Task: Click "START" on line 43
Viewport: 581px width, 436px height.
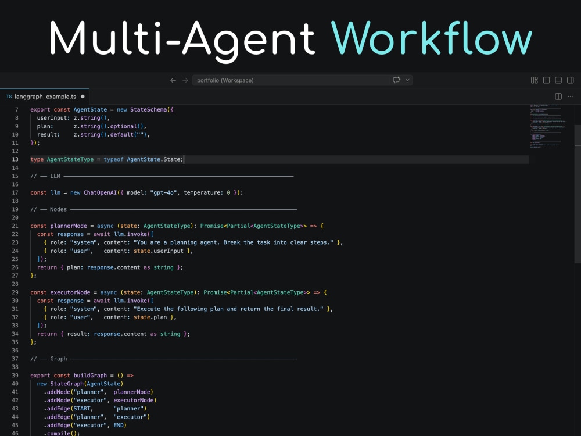Action: pyautogui.click(x=82, y=409)
